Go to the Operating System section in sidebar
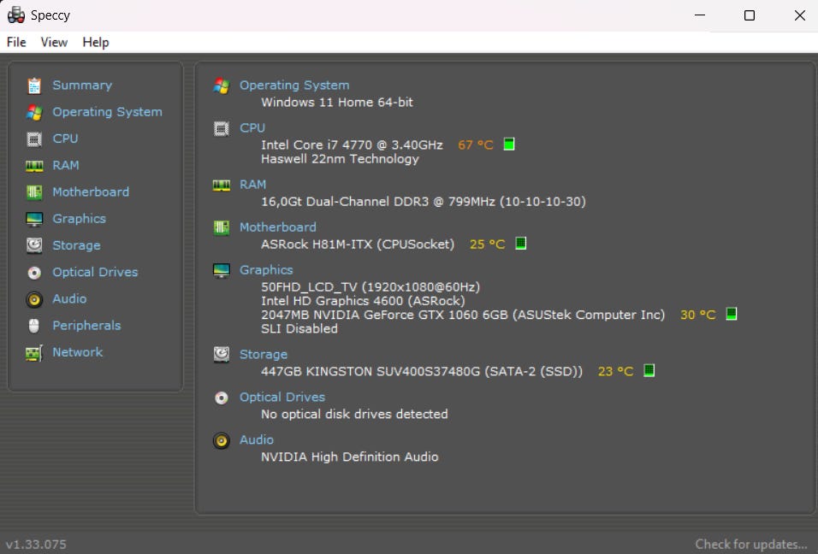Screen dimensions: 818x554 coord(107,112)
